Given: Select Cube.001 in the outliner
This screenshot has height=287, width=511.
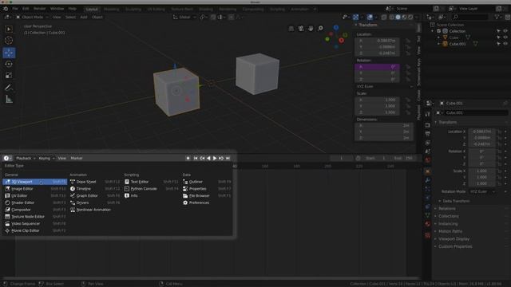Looking at the screenshot, I should [x=458, y=44].
